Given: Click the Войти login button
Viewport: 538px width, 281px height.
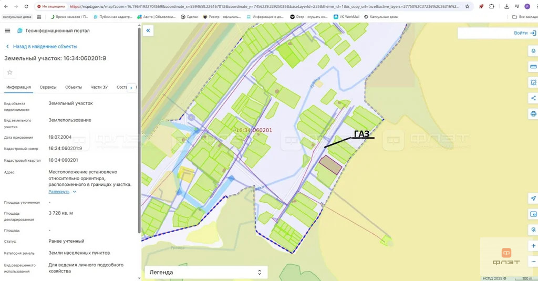Looking at the screenshot, I should coord(524,33).
